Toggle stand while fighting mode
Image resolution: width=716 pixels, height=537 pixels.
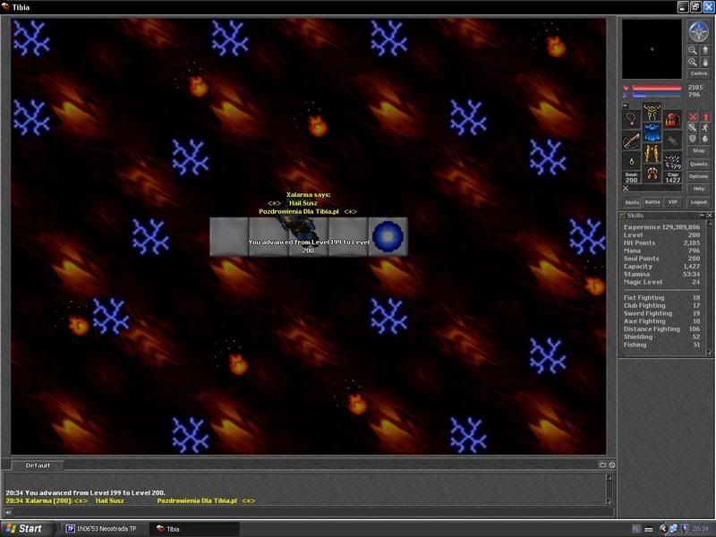pyautogui.click(x=705, y=117)
